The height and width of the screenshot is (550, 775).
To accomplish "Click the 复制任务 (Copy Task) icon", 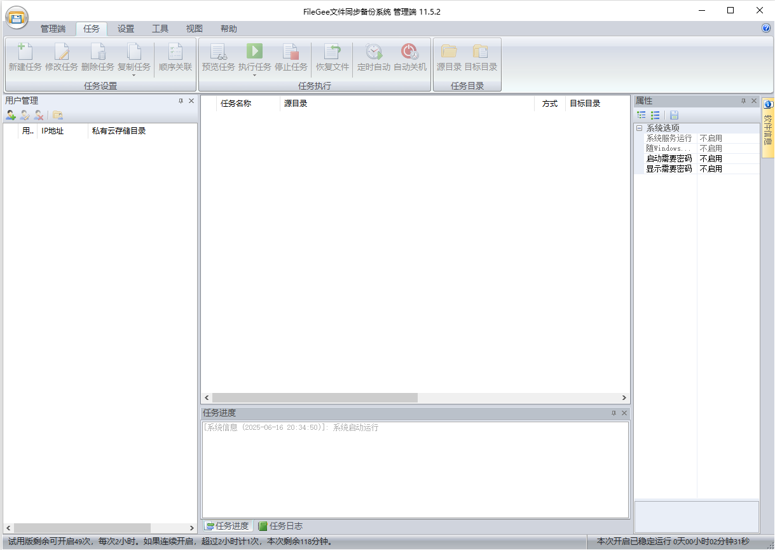I will [x=134, y=52].
